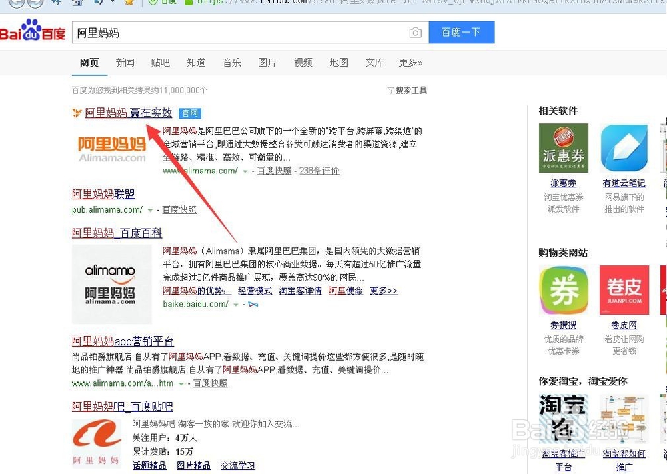Viewport: 667px width, 474px height.
Task: Switch to the 贴吧 tab
Action: point(160,63)
